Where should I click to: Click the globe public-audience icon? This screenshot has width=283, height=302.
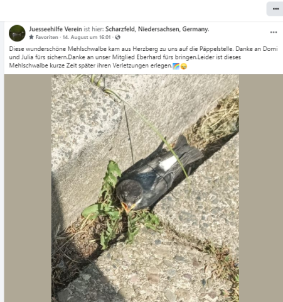pyautogui.click(x=118, y=37)
